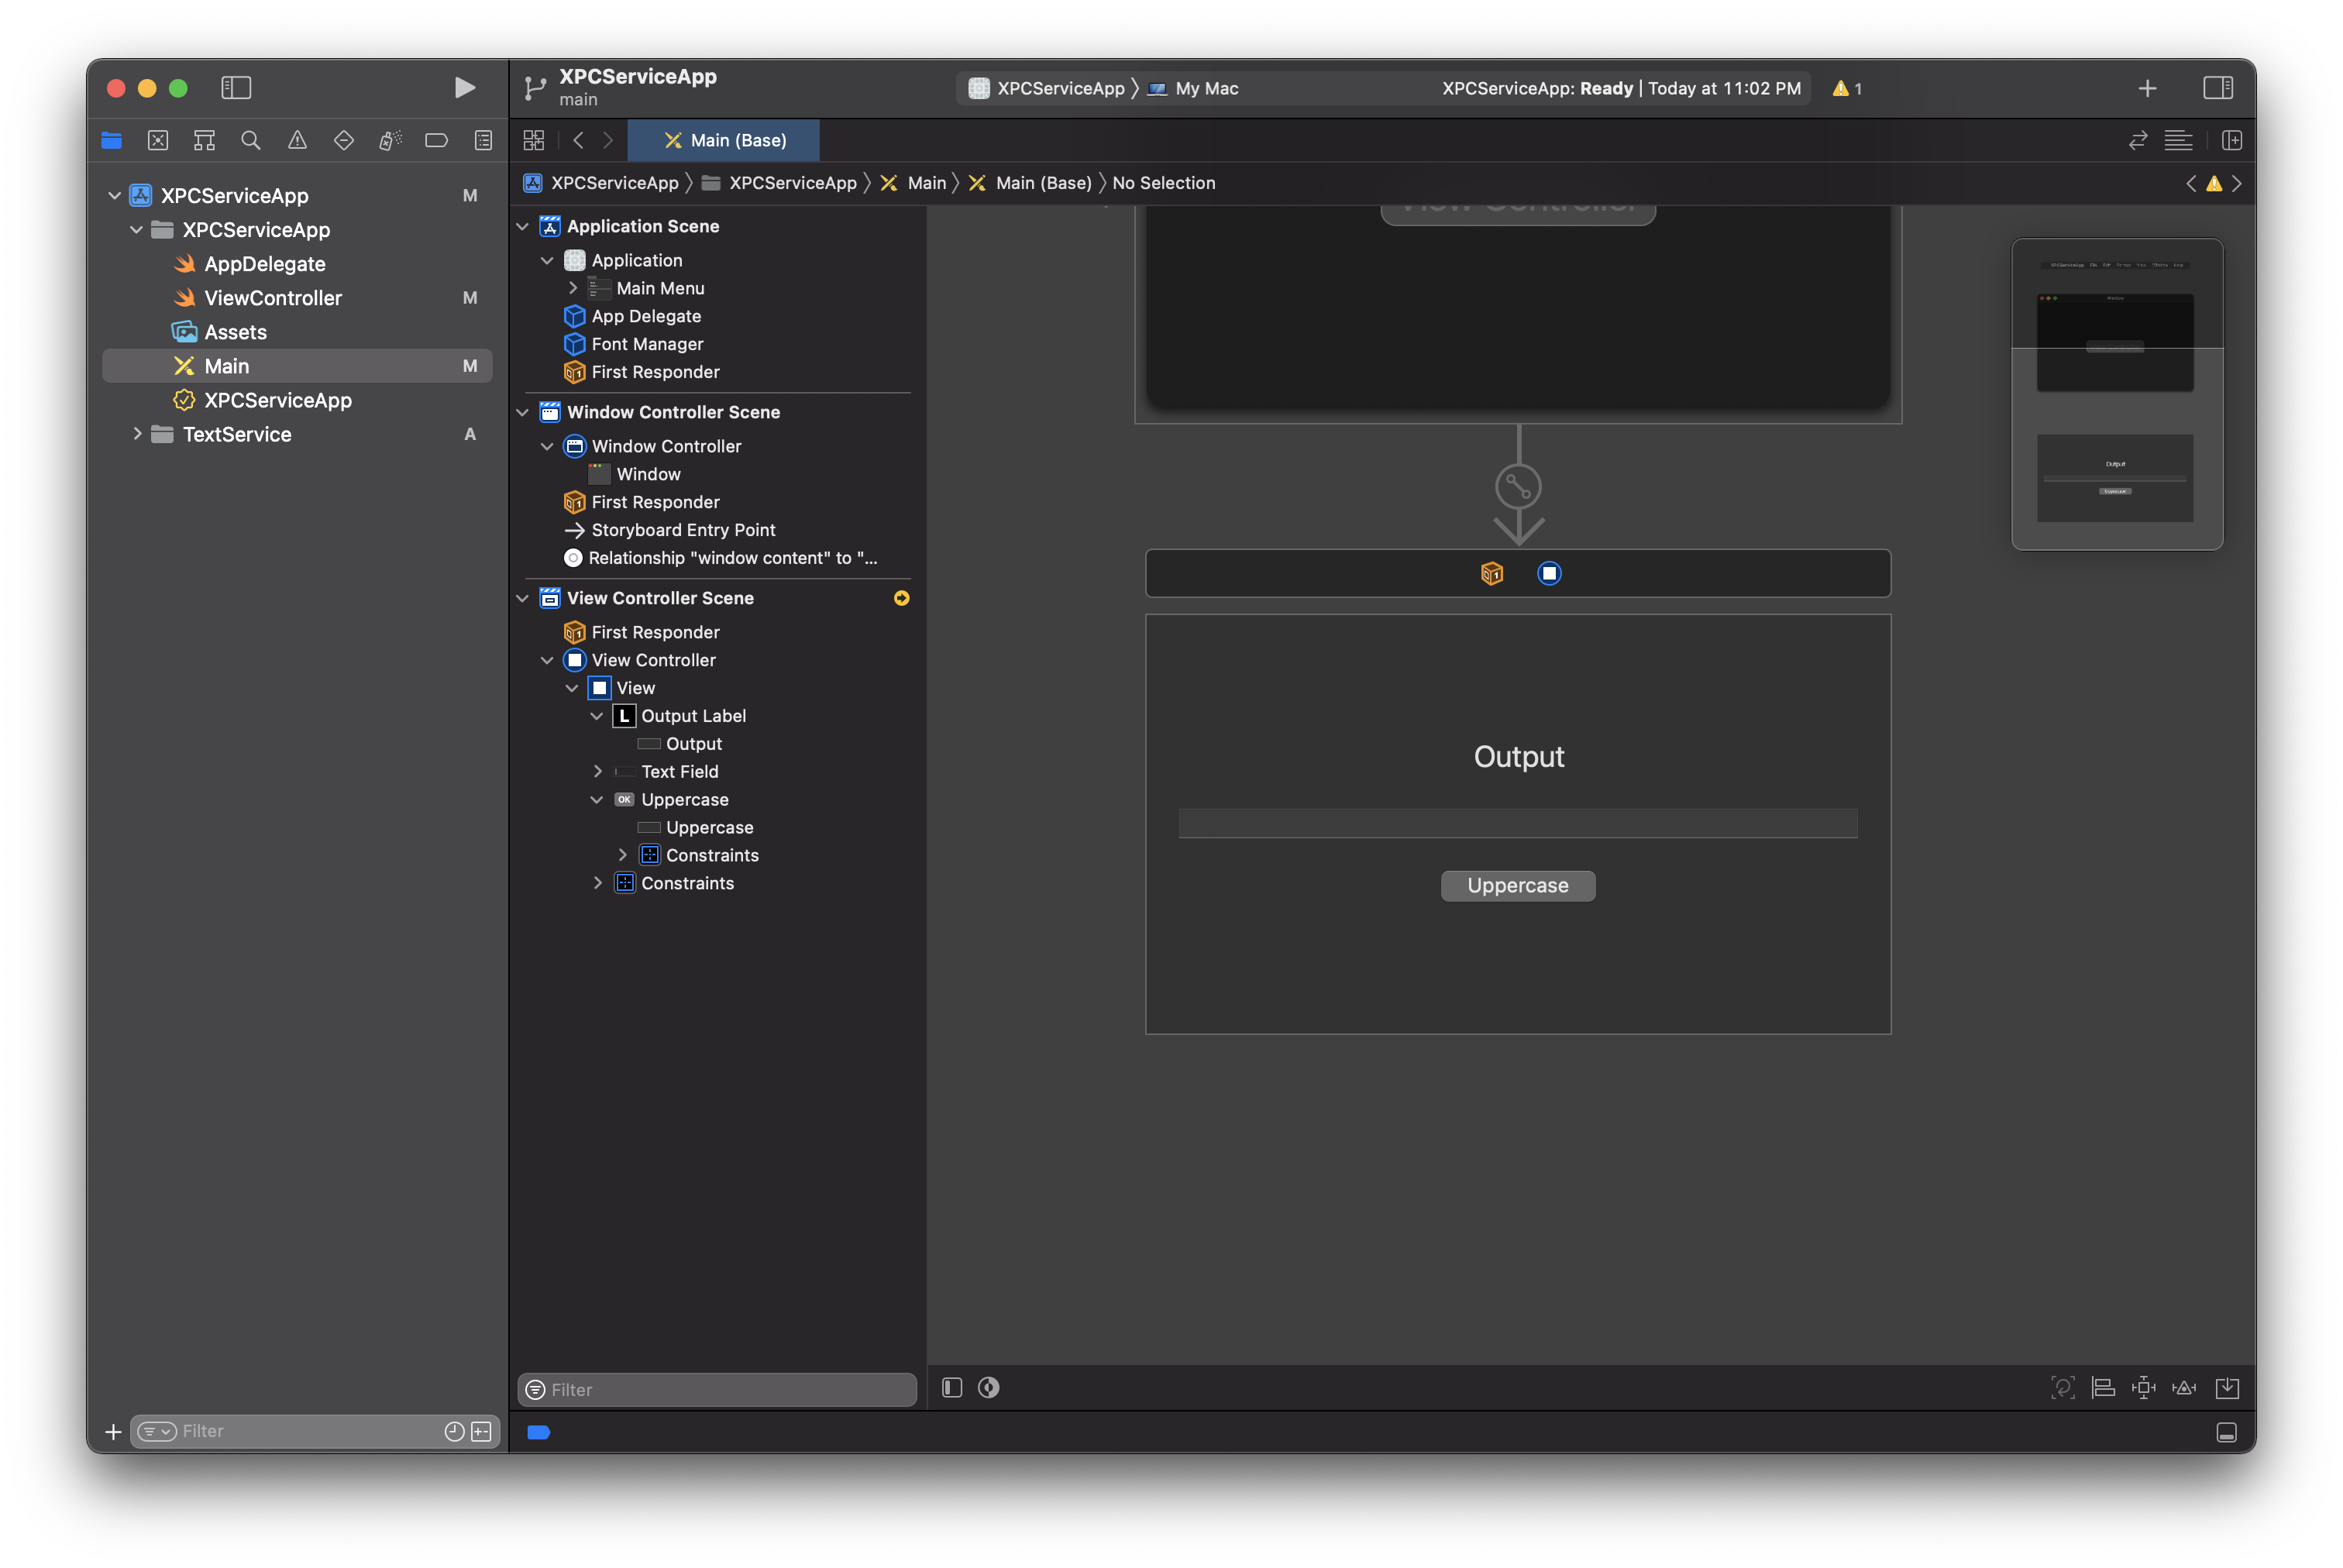Click the document outline Filter field

pyautogui.click(x=717, y=1390)
